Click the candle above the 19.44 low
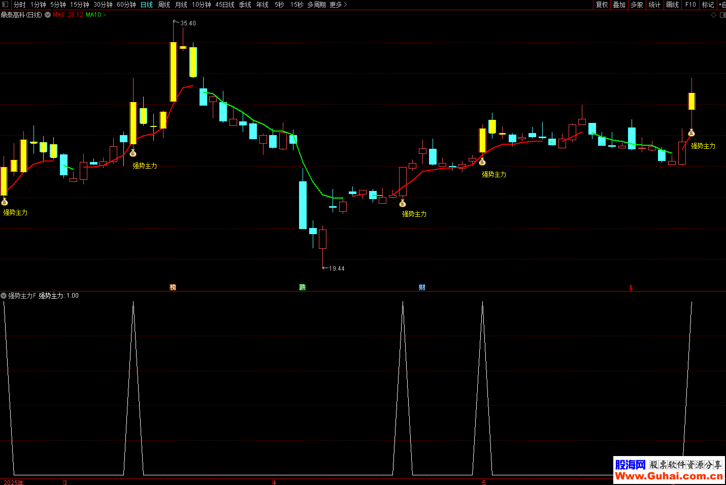Viewport: 726px width, 485px height. tap(322, 239)
